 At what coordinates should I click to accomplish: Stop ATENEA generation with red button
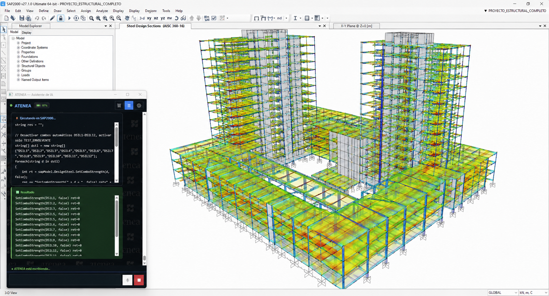pos(139,280)
